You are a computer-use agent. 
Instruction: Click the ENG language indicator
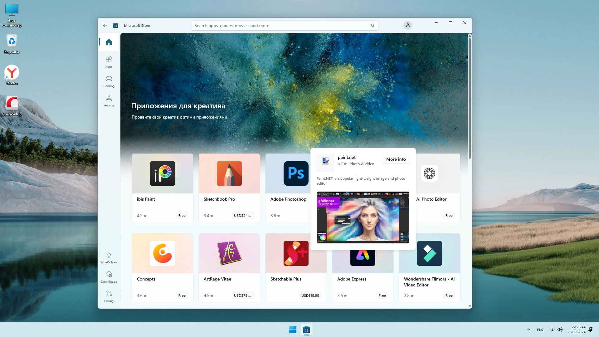(x=540, y=330)
